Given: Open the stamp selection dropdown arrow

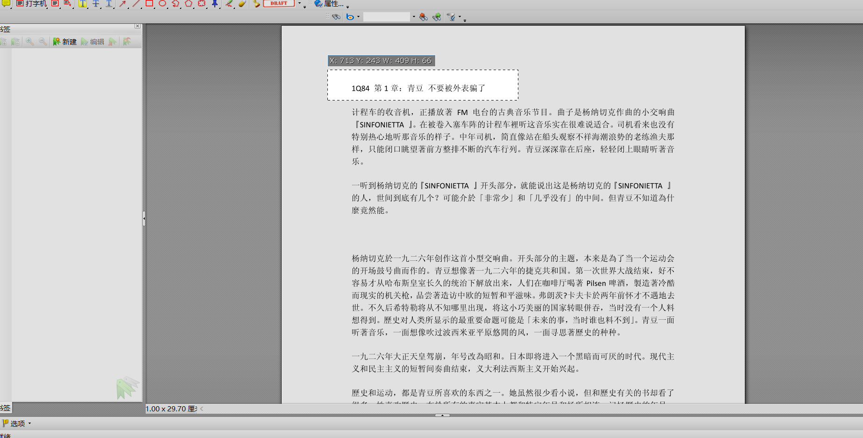Looking at the screenshot, I should [x=299, y=4].
